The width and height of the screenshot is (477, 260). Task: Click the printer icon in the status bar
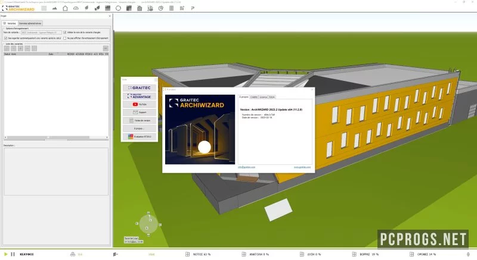coord(72,254)
